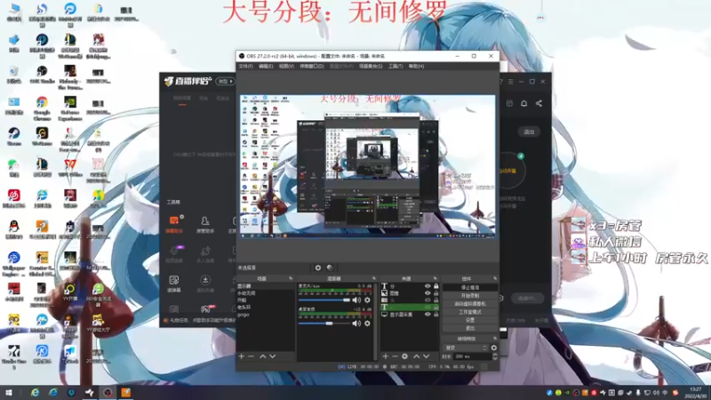Move scene up with up chevron
711x400 pixels.
click(x=262, y=356)
